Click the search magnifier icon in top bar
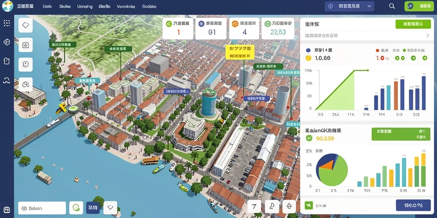 [x=392, y=6]
